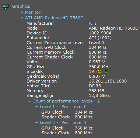The width and height of the screenshot is (140, 138).
Task: Select Current Shader Clock label
Action: (50, 57)
